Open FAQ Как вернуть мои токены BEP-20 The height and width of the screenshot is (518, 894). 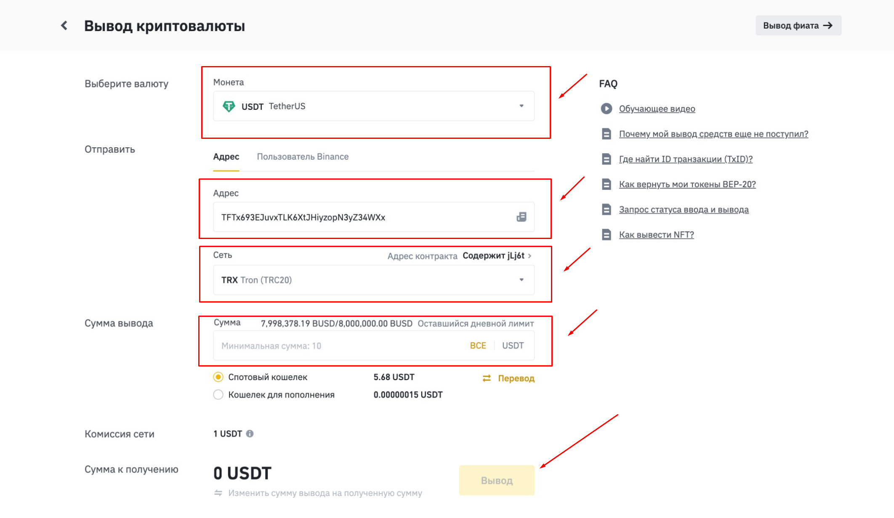pos(687,184)
